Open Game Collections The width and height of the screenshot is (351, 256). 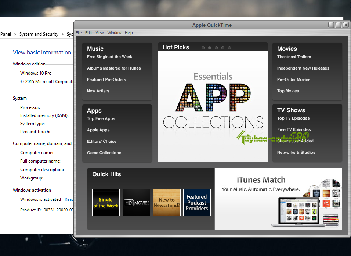(x=104, y=153)
